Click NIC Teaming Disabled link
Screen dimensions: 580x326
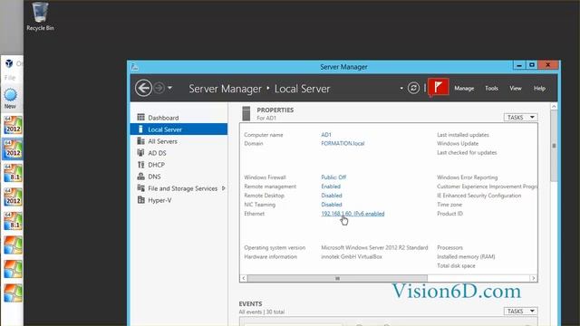click(x=332, y=205)
